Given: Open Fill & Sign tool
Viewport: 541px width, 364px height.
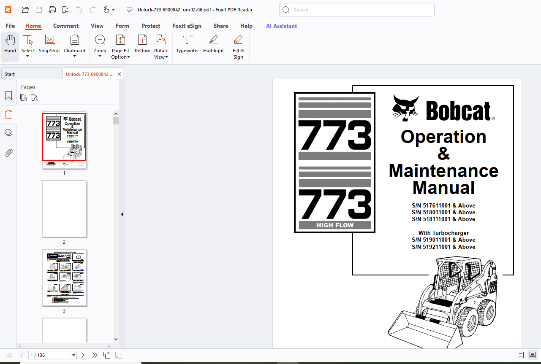Looking at the screenshot, I should click(x=238, y=47).
